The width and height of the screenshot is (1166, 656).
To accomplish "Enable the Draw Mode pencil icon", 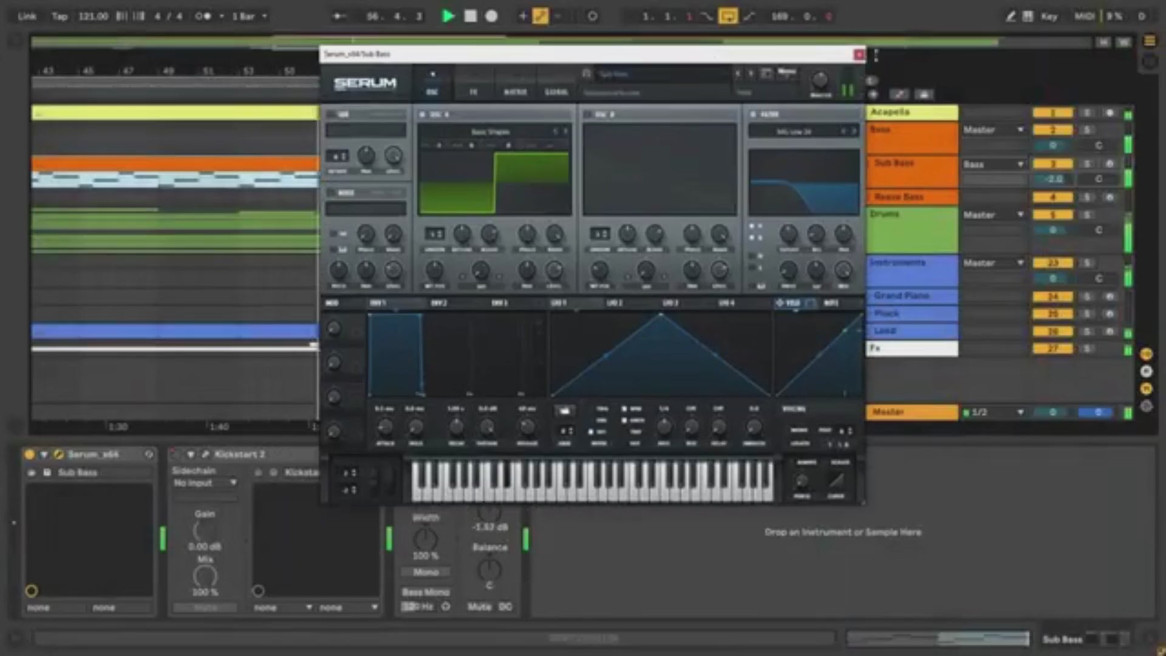I will tap(1010, 16).
